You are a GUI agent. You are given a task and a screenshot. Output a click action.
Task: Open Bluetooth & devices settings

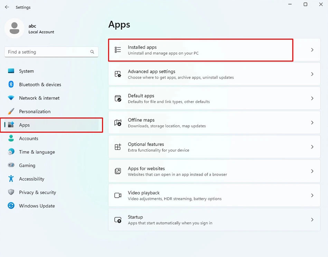12,84
